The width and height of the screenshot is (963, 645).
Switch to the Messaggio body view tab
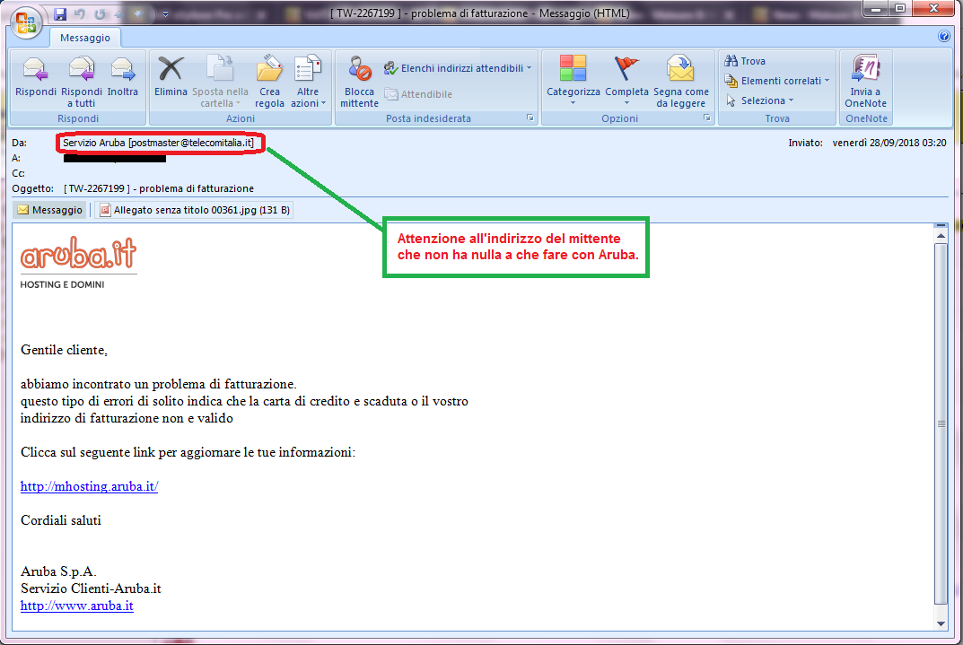click(50, 210)
